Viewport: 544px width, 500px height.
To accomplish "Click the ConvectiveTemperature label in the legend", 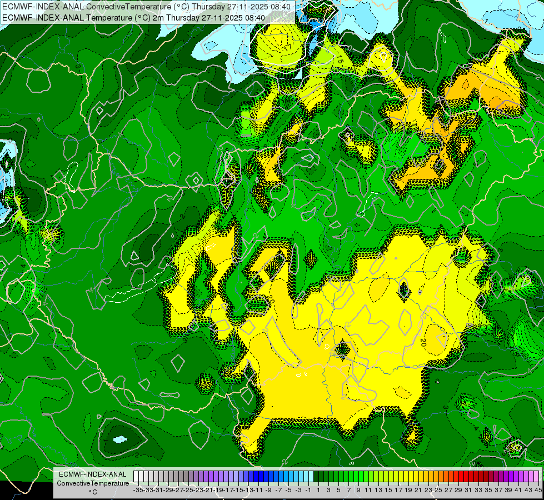I will coord(93,483).
